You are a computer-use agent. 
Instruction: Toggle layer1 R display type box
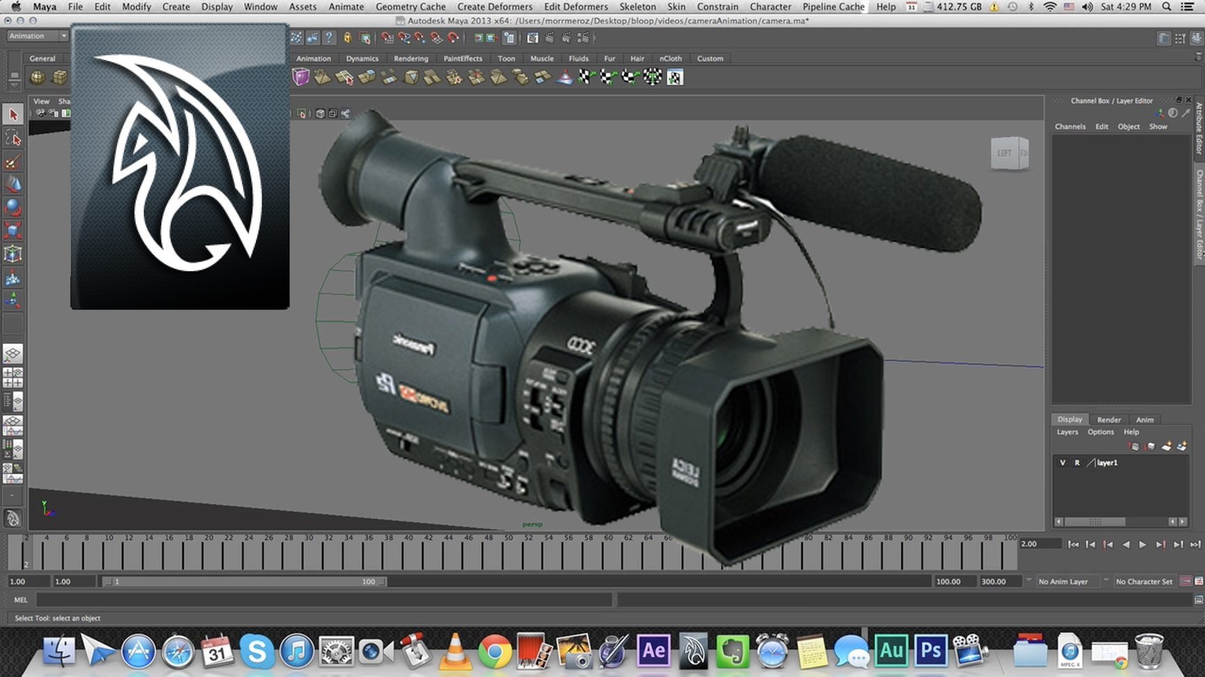(x=1077, y=462)
